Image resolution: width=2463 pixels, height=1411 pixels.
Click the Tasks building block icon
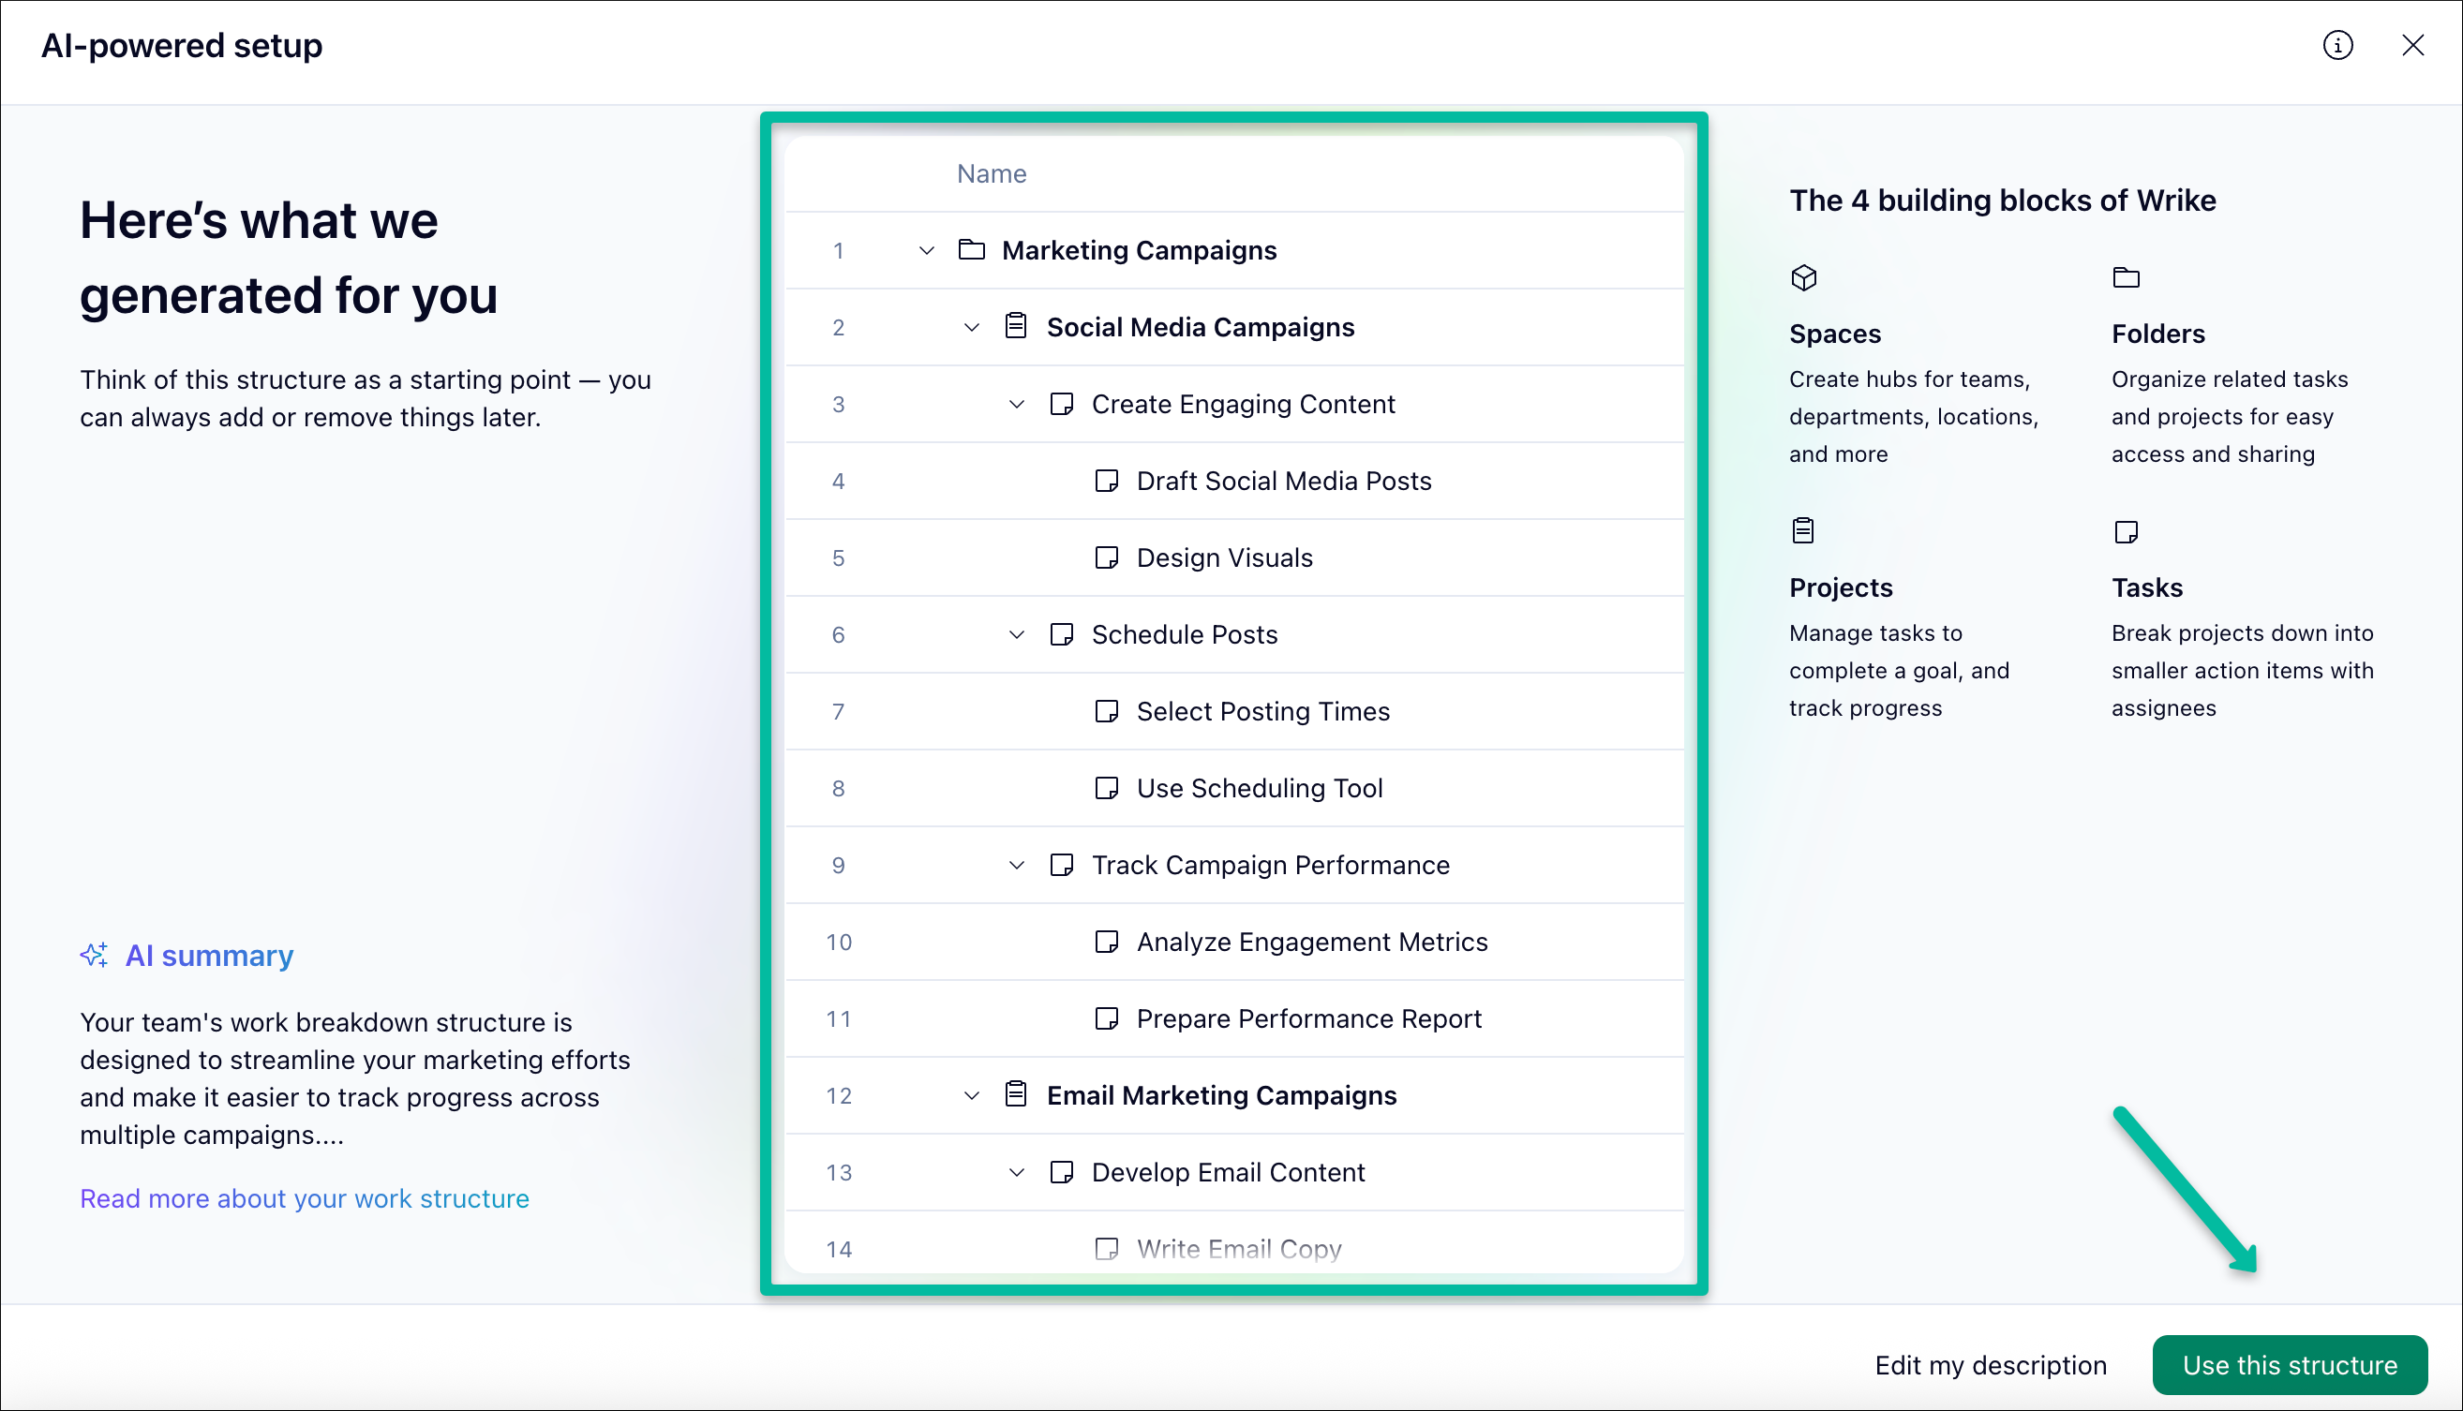(x=2126, y=532)
